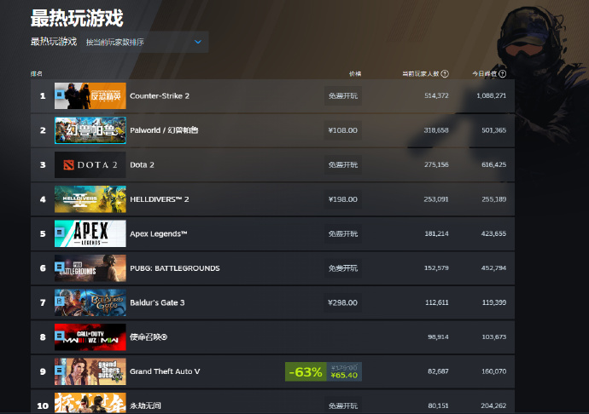This screenshot has width=589, height=414.
Task: Click the badge icon on Grand Theft Auto V thumbnail
Action: (60, 370)
